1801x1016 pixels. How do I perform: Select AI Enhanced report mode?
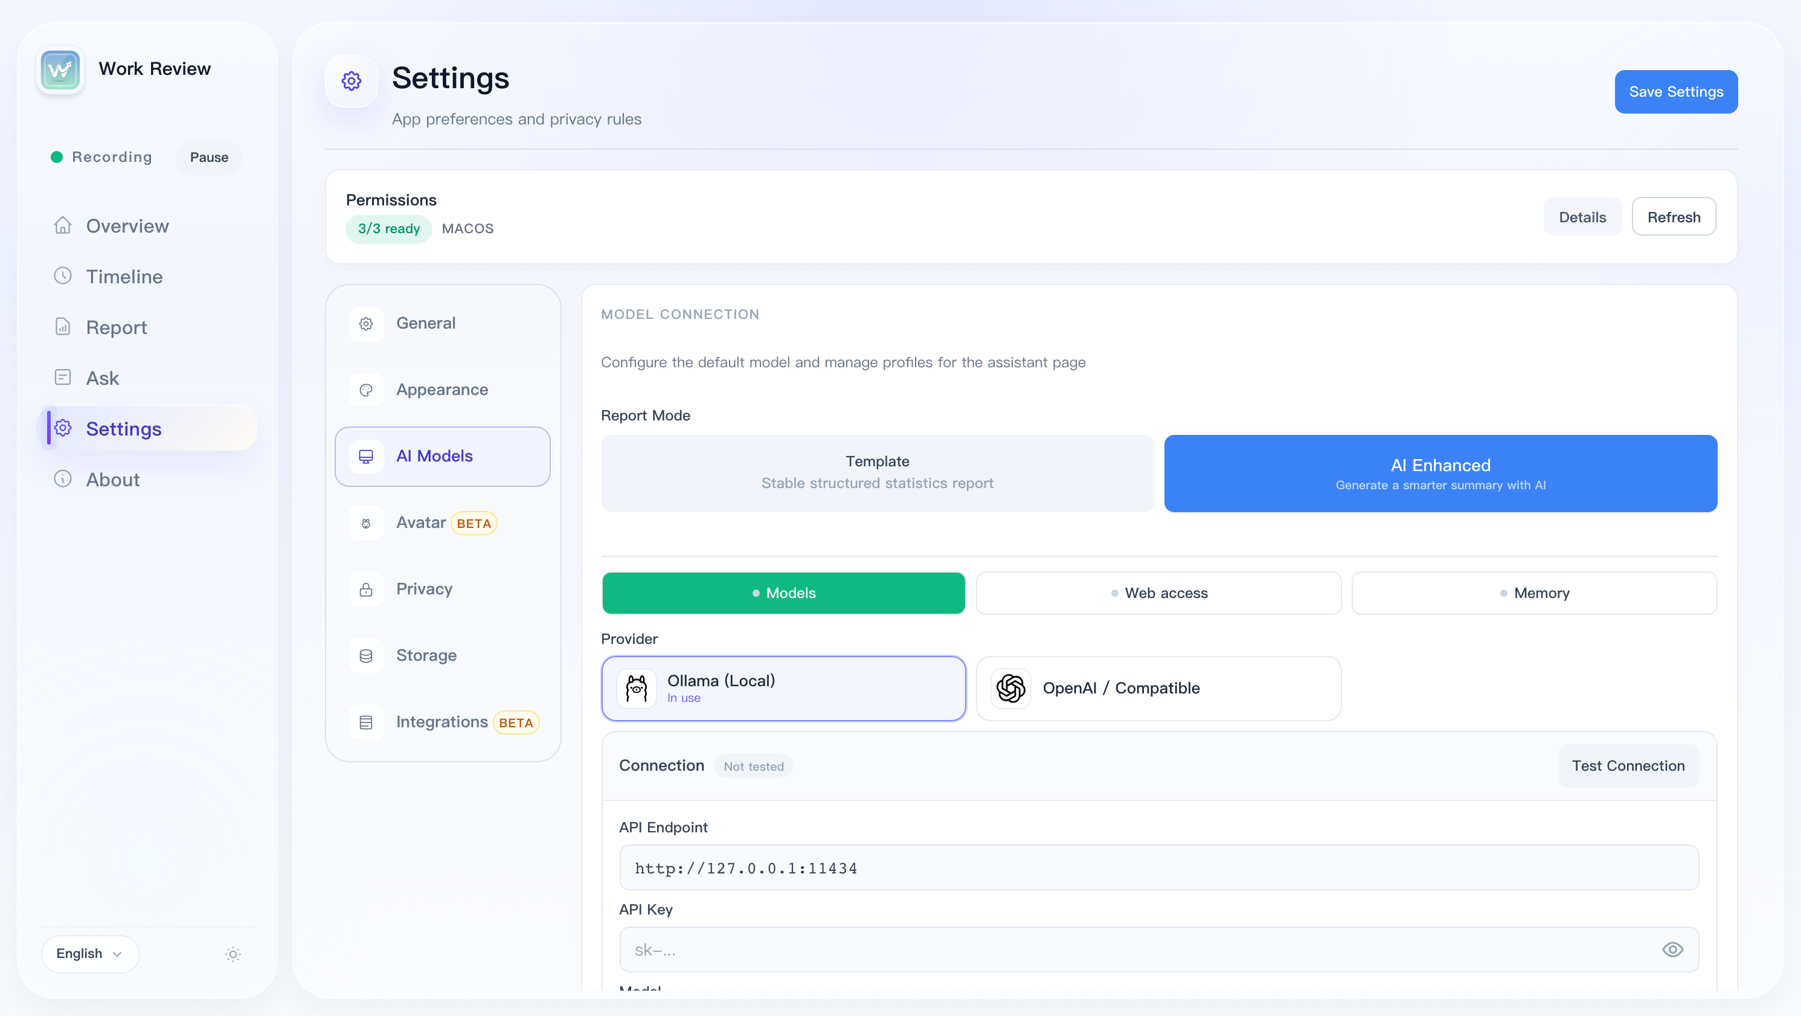coord(1440,474)
